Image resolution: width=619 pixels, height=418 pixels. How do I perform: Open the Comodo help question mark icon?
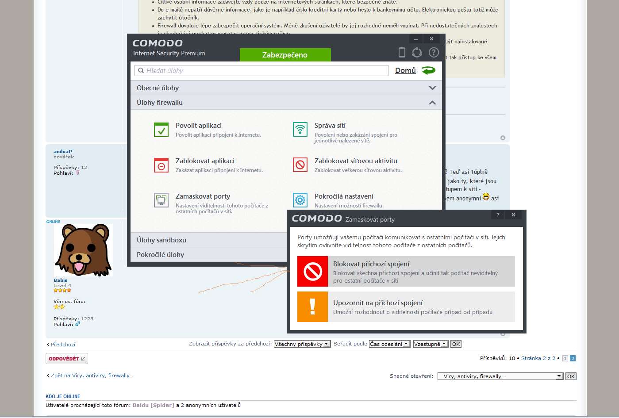[x=434, y=53]
